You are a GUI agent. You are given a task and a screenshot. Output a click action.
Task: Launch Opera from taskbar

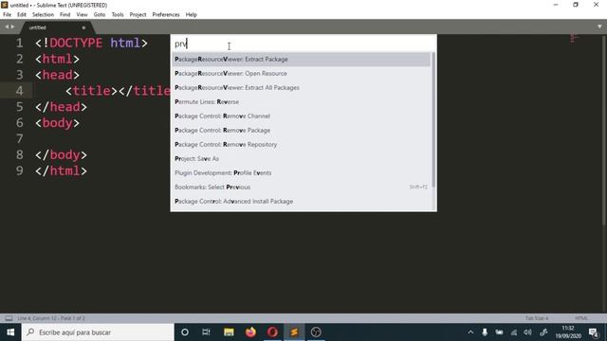coord(272,332)
